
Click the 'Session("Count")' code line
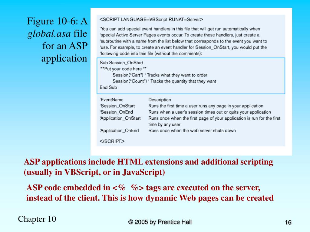click(x=164, y=81)
